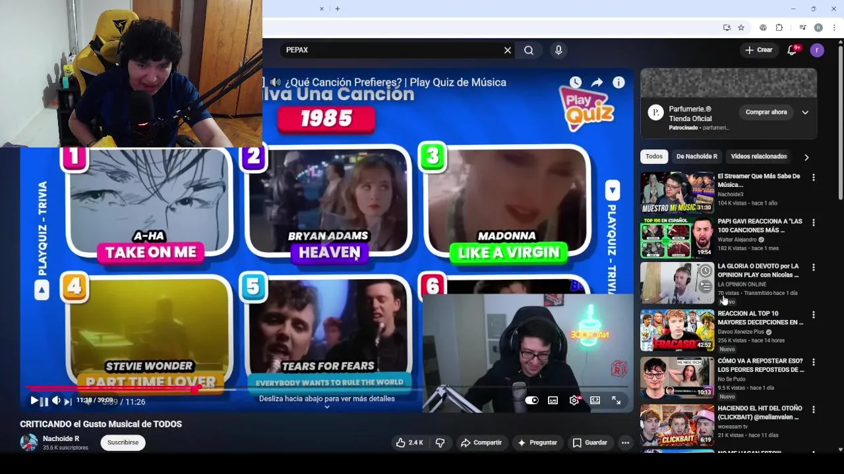Screen dimensions: 844x474
Task: Open the 'PAPI GAVI REACCIONA' thumbnail
Action: (x=677, y=238)
